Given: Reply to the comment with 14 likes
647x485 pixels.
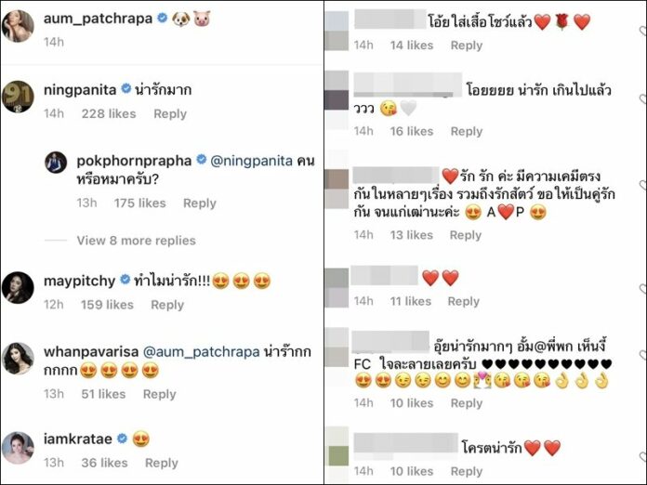Looking at the screenshot, I should (467, 46).
